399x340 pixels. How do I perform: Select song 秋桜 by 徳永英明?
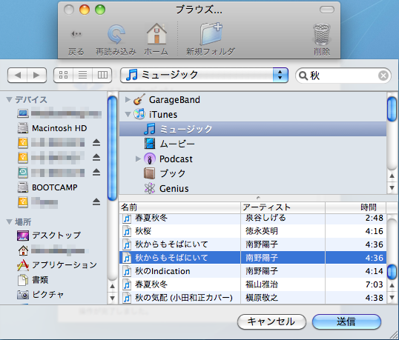click(253, 231)
